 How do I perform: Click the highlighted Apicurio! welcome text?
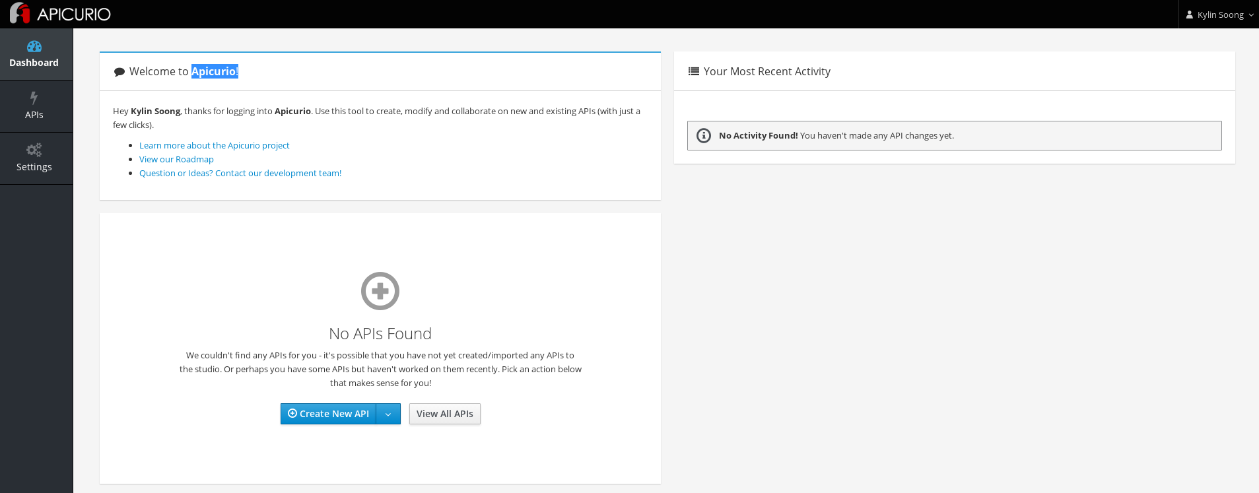point(215,71)
